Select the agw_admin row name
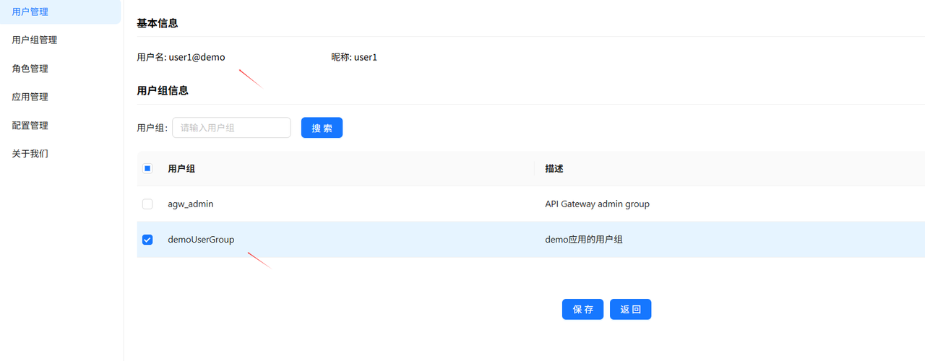Image resolution: width=925 pixels, height=361 pixels. coord(190,204)
